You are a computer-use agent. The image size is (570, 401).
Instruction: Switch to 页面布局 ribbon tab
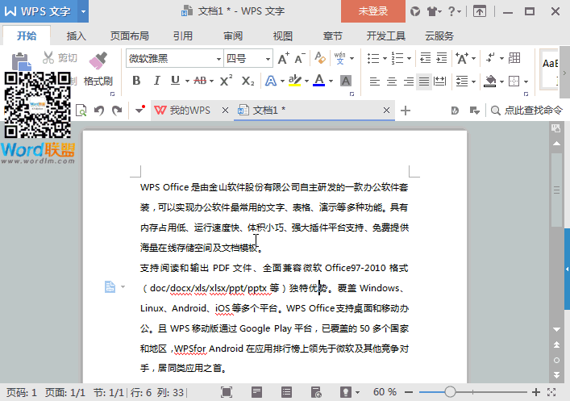click(130, 36)
